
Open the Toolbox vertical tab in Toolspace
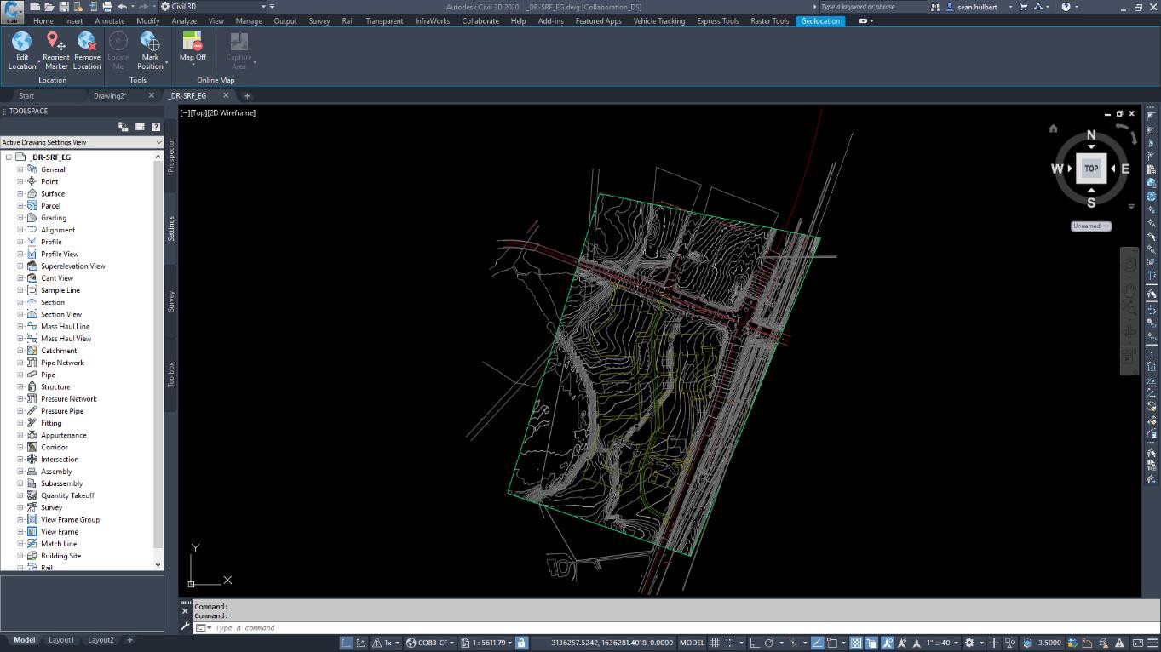point(170,375)
